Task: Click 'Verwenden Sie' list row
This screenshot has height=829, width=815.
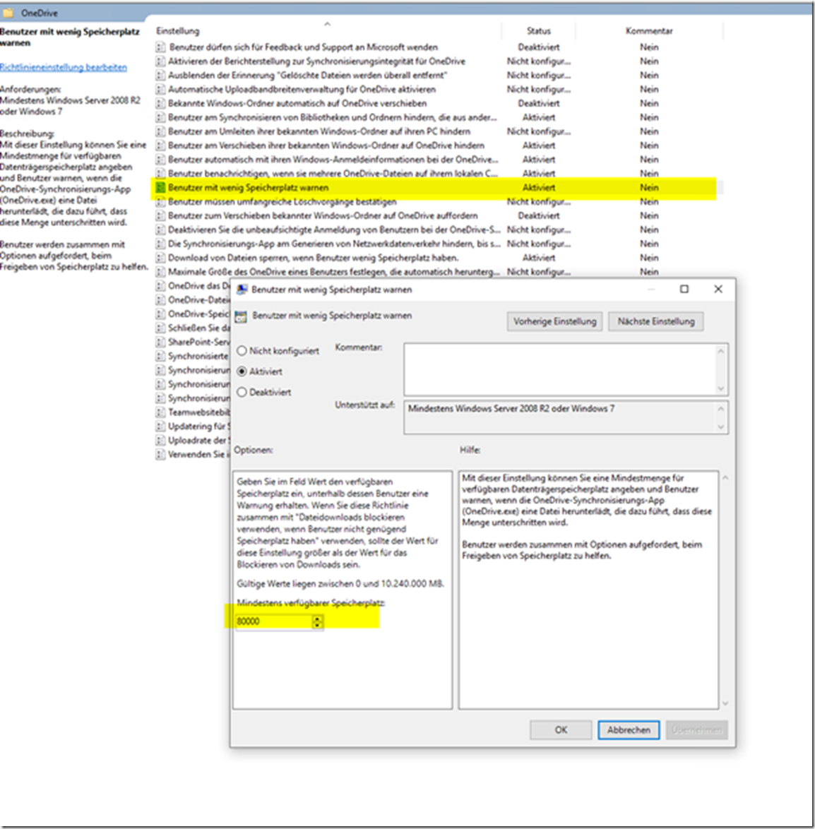Action: (x=193, y=455)
